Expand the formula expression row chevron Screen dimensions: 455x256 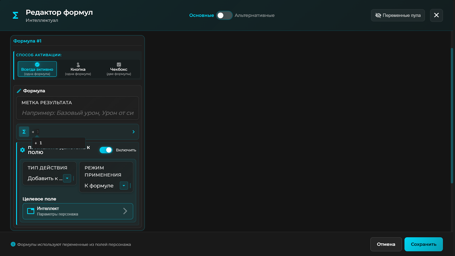point(134,132)
